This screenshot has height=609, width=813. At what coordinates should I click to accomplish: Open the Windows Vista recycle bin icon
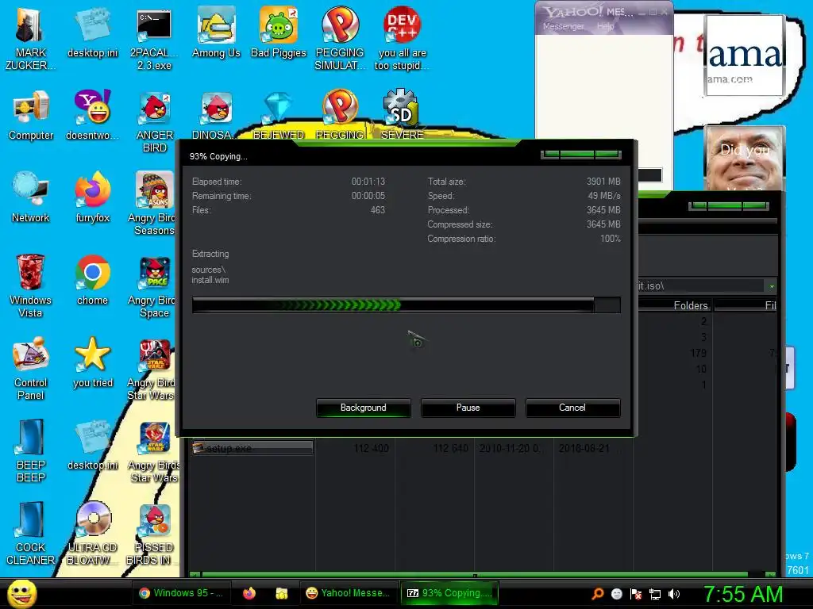click(x=31, y=285)
